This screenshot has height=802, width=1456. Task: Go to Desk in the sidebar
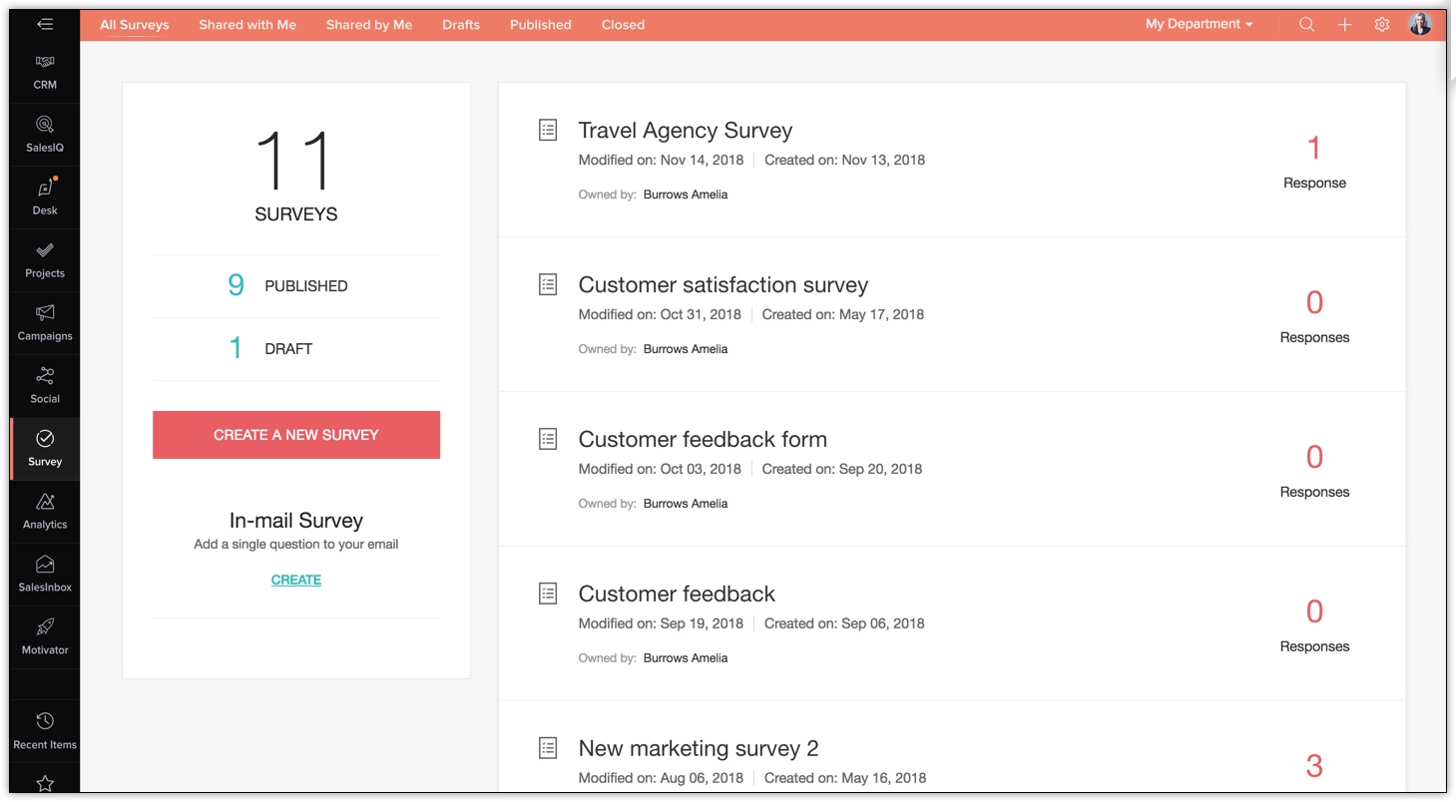tap(45, 198)
